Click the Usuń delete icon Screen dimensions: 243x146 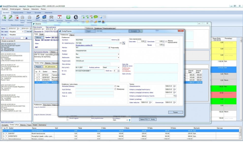tap(17, 17)
